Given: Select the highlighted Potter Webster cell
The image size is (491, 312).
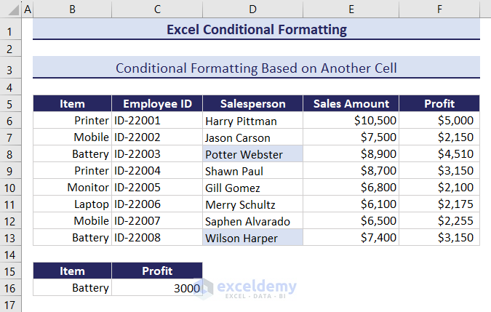Looking at the screenshot, I should click(252, 154).
